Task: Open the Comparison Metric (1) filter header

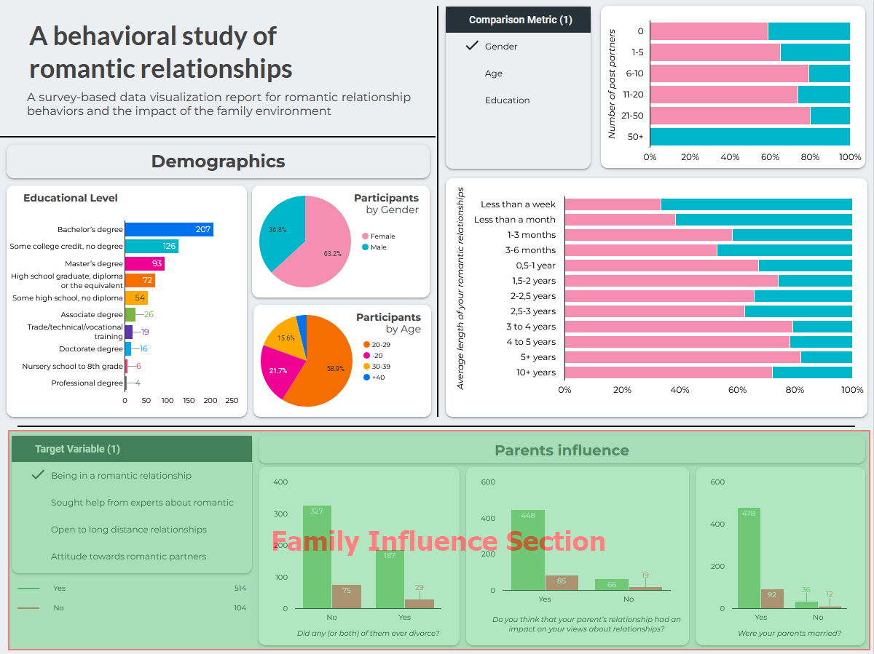Action: pyautogui.click(x=519, y=20)
